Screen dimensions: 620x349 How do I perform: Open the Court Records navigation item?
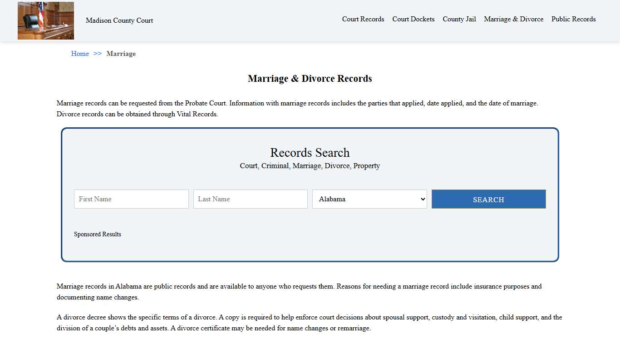tap(363, 19)
